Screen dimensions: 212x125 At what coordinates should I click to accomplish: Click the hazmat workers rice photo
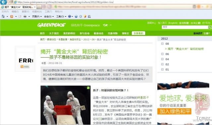pyautogui.click(x=66, y=105)
